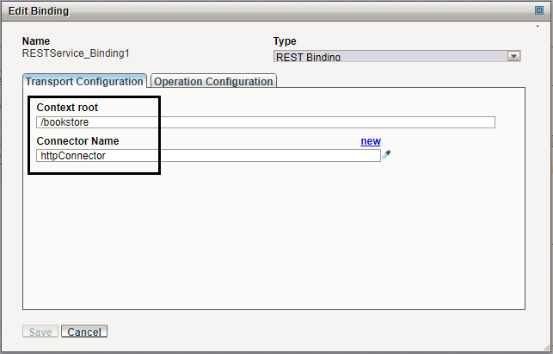Click the Type label

pos(285,41)
